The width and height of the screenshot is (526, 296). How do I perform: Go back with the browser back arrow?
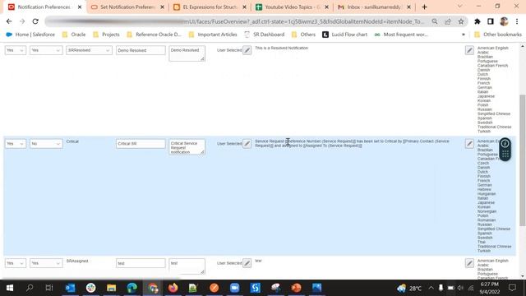pyautogui.click(x=9, y=21)
